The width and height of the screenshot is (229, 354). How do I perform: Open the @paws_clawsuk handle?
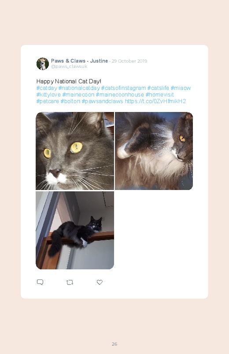click(x=69, y=67)
